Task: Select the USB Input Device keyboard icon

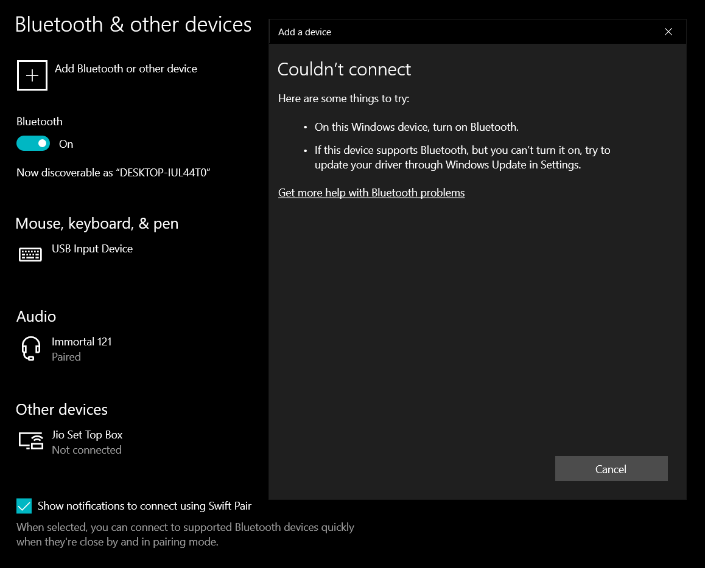Action: (30, 254)
